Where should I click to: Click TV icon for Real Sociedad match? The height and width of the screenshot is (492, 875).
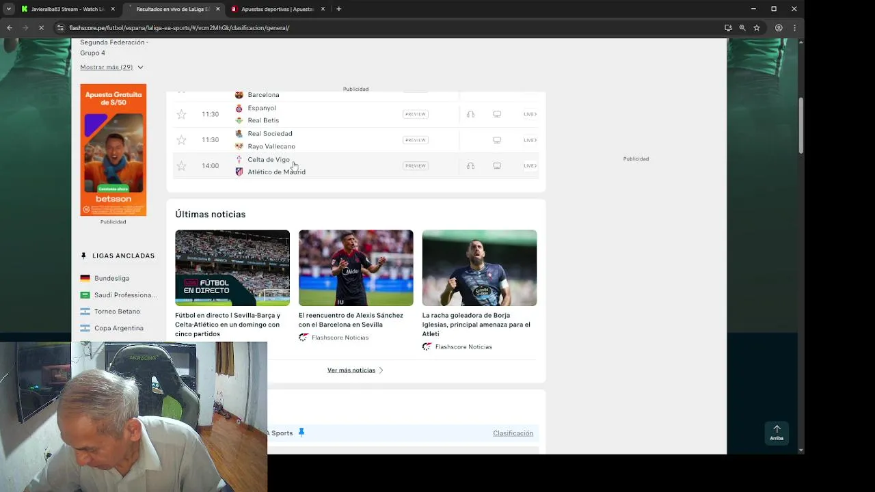click(x=497, y=140)
